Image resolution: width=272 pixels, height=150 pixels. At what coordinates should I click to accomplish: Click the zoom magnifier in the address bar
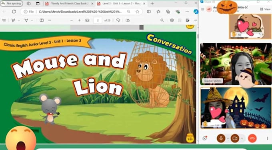(128, 12)
